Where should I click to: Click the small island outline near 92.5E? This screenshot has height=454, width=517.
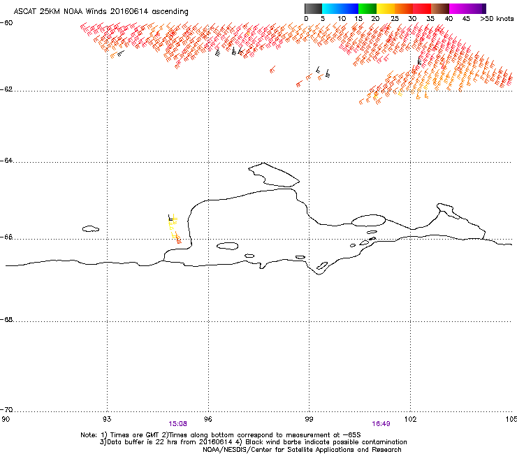click(91, 228)
